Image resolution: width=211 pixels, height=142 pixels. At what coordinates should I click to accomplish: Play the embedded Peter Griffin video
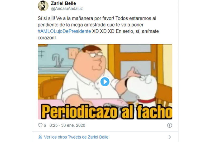[x=105, y=82]
